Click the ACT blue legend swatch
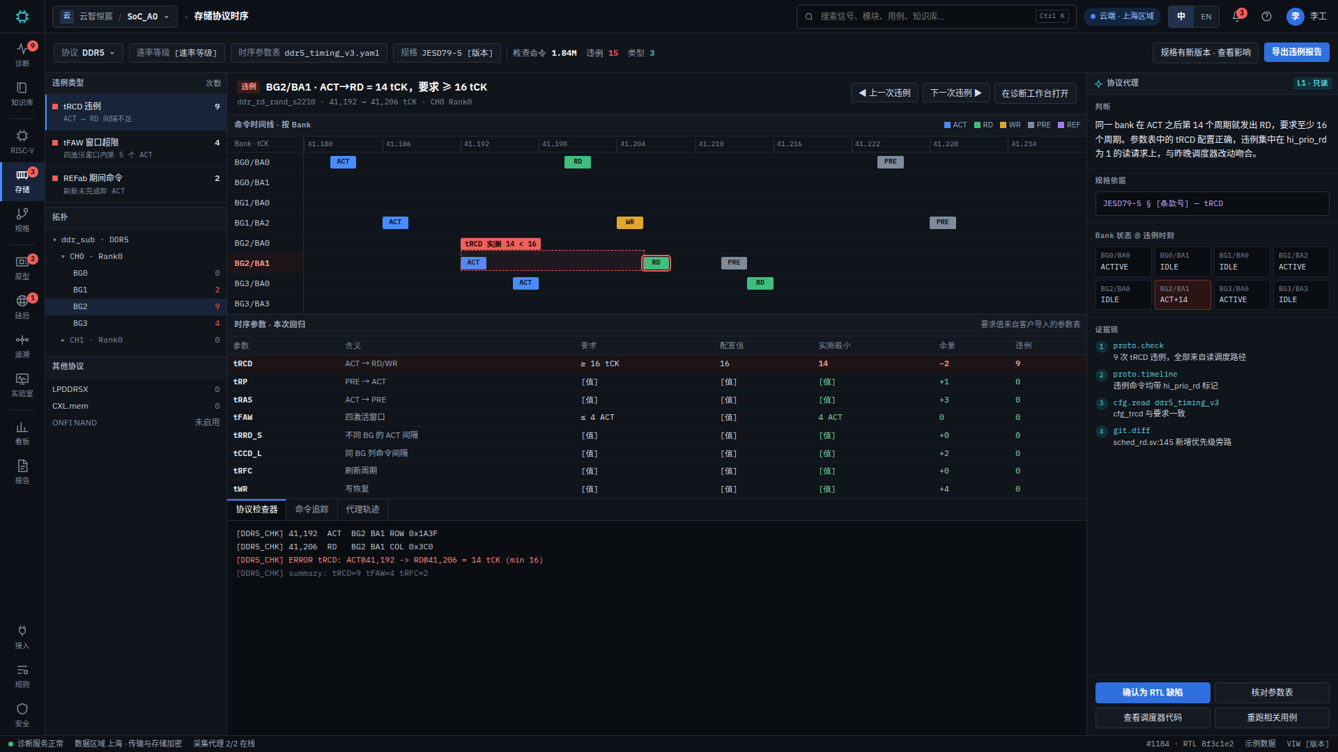The image size is (1338, 752). pyautogui.click(x=947, y=125)
